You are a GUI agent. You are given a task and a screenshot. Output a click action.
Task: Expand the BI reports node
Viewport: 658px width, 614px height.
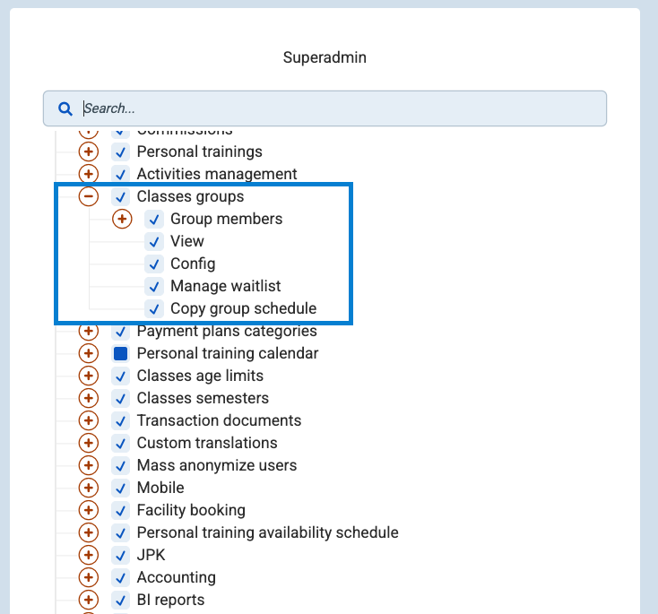89,600
